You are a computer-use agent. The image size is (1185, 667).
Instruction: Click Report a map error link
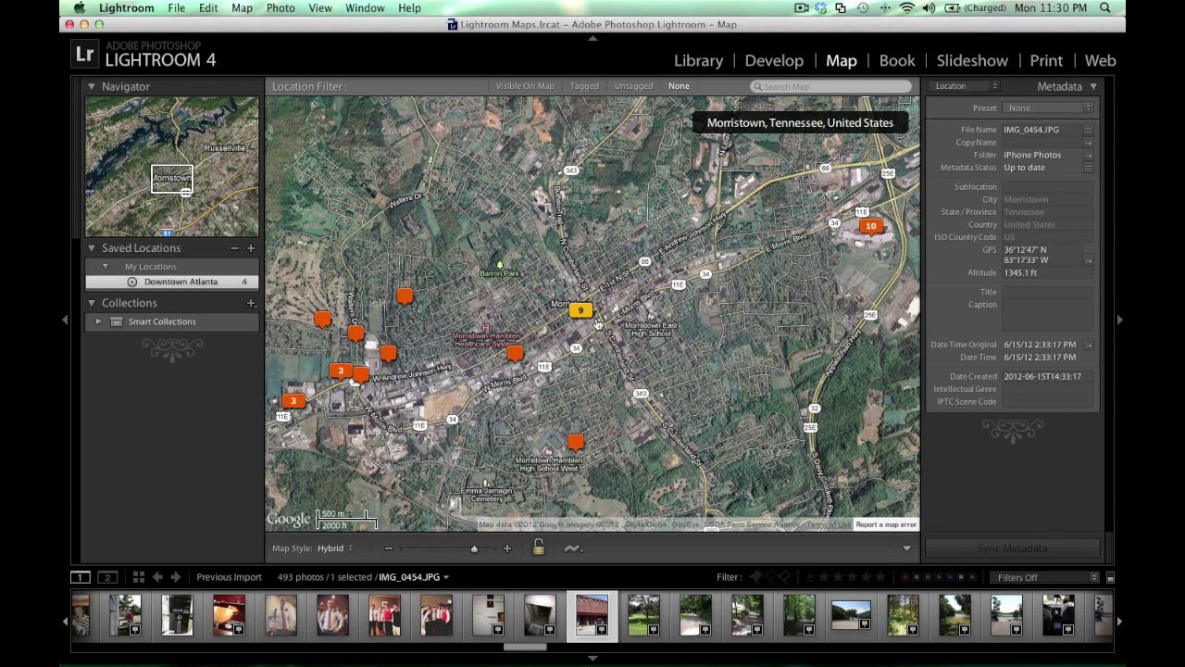click(x=886, y=525)
